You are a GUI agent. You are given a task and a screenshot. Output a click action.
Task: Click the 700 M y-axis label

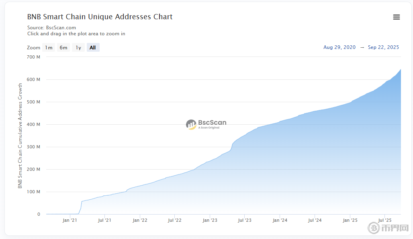click(33, 57)
